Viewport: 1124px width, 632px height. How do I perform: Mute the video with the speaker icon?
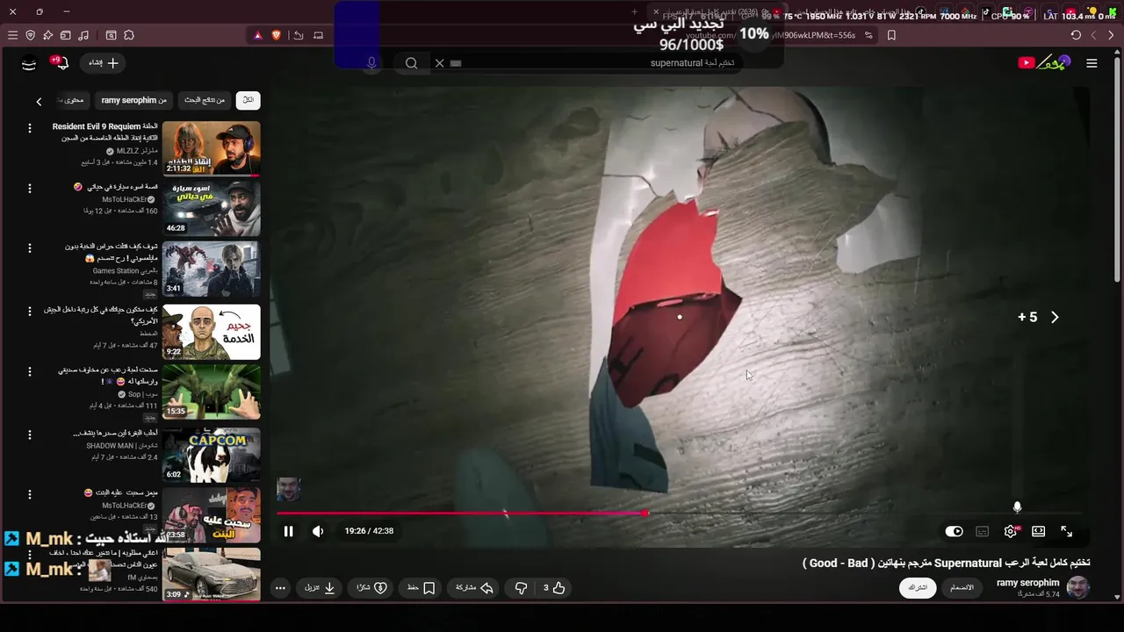coord(318,531)
